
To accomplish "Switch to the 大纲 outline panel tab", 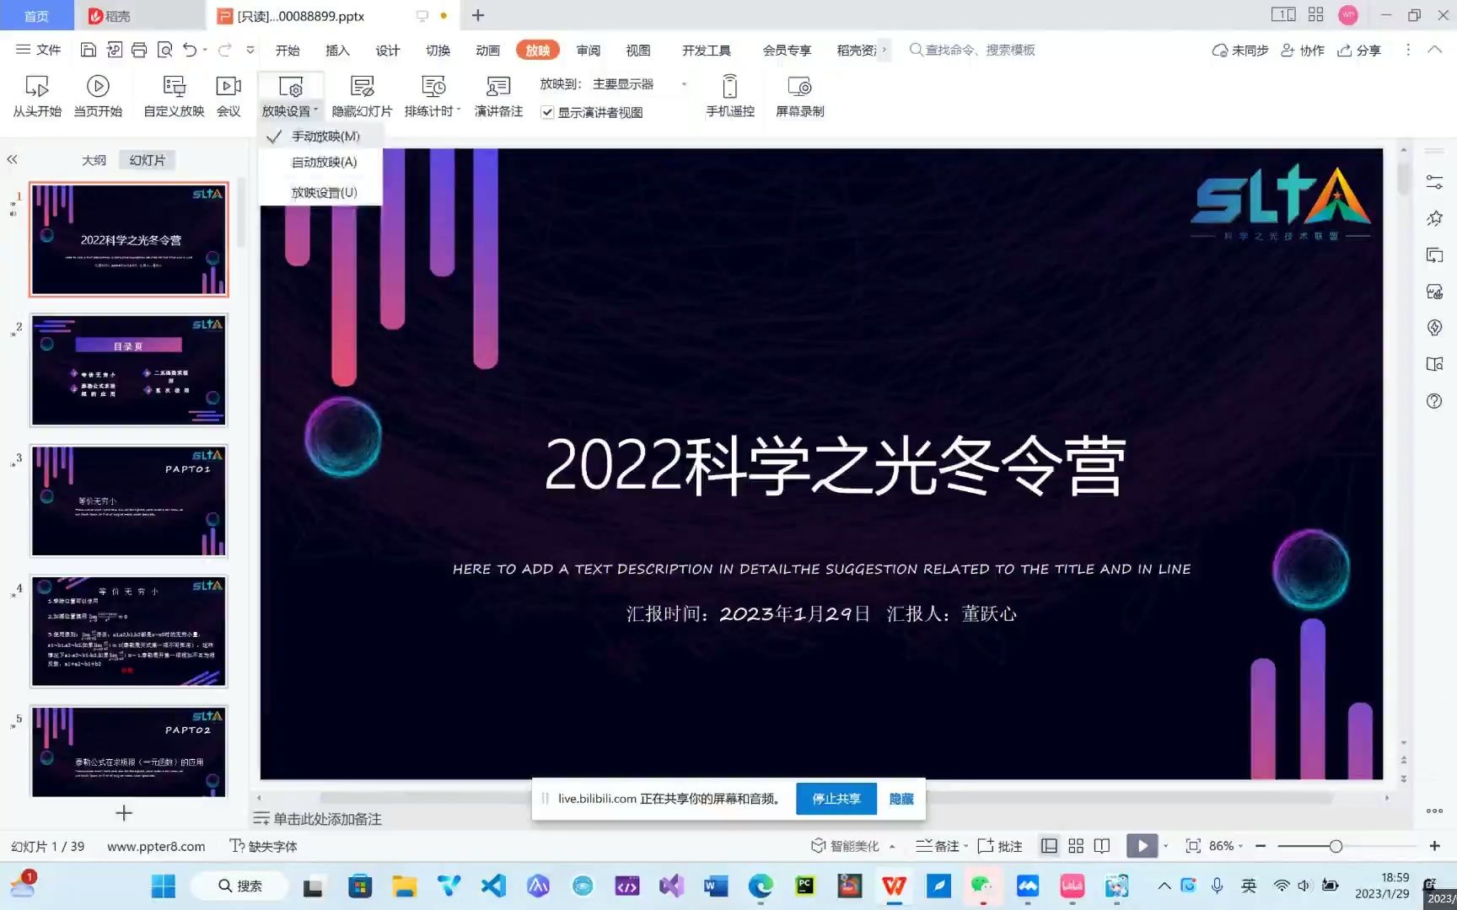I will [x=94, y=159].
